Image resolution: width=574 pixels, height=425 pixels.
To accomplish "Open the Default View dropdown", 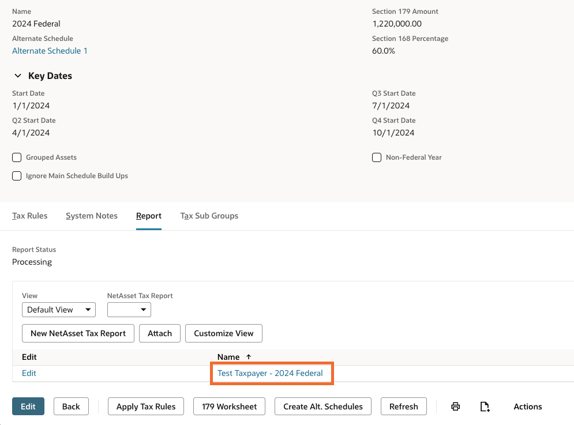I will point(58,310).
